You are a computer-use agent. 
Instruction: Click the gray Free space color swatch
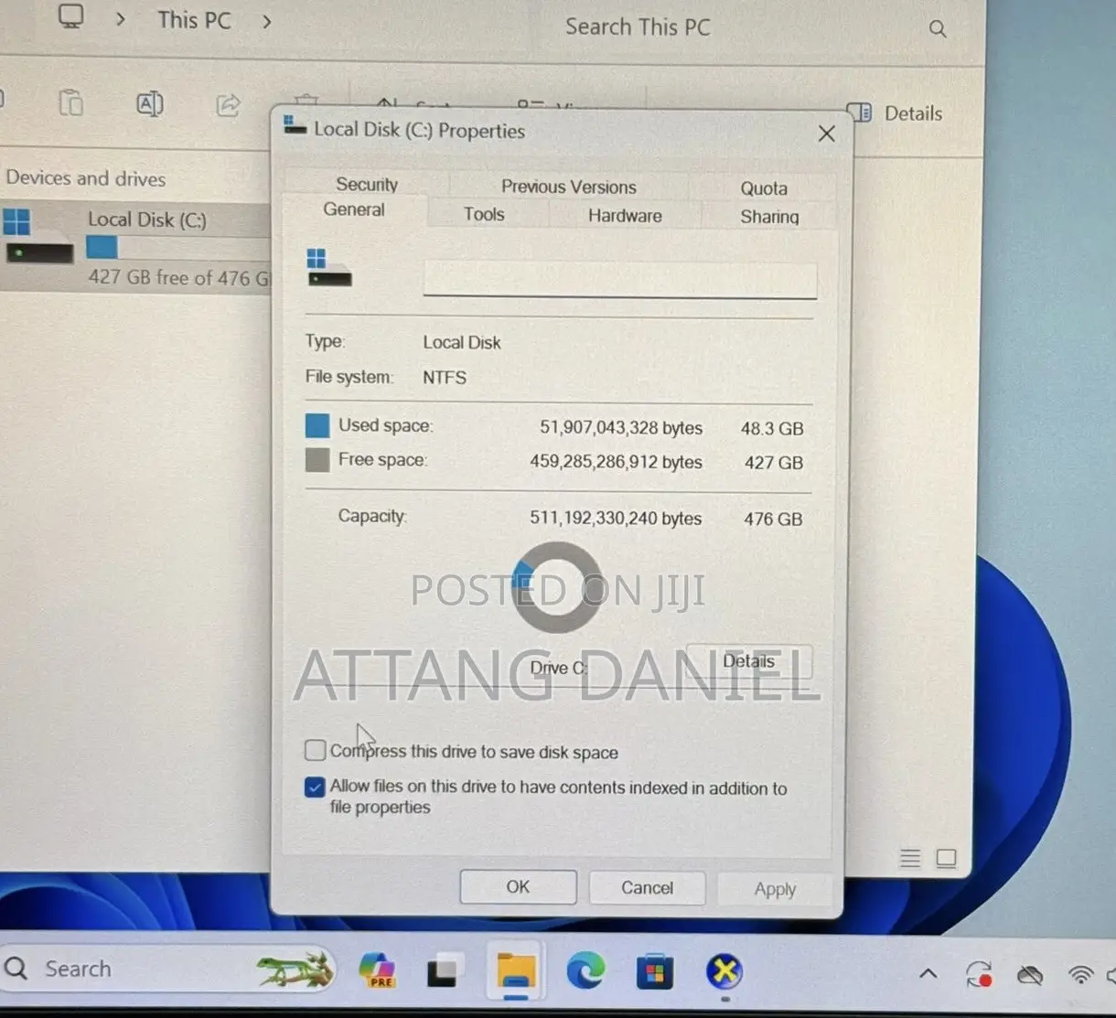317,459
